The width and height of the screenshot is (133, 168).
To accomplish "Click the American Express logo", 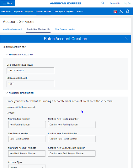I will 66,3.
